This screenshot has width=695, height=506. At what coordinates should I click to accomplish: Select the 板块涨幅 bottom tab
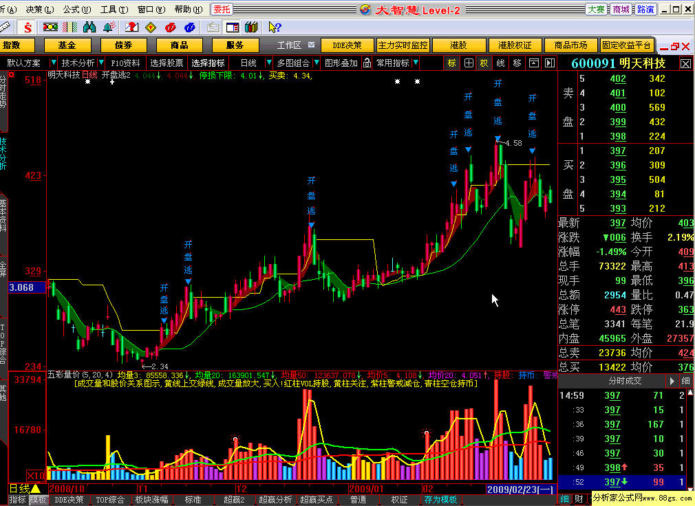(x=151, y=500)
